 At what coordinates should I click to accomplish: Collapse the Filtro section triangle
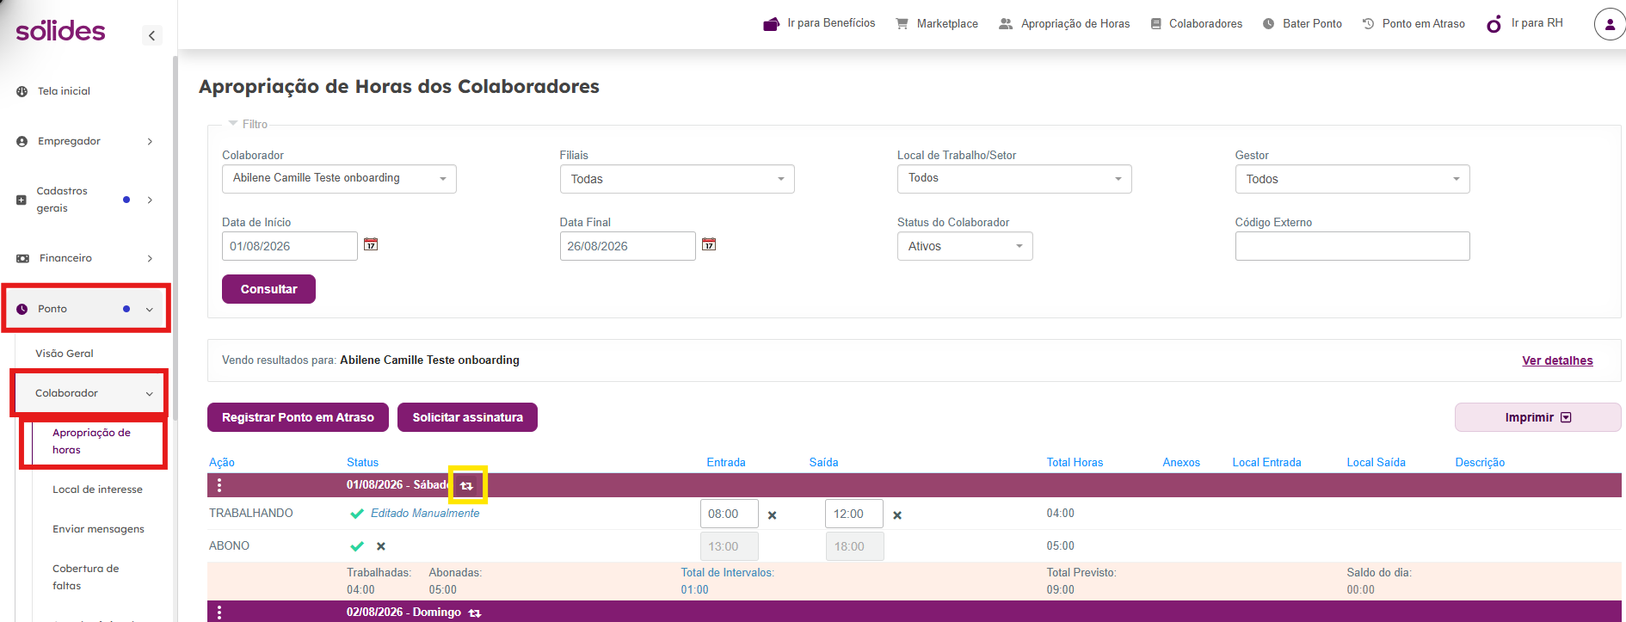(233, 124)
